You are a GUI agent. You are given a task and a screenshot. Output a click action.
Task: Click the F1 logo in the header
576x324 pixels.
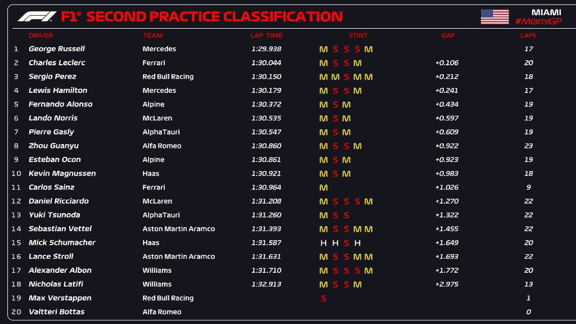[37, 16]
